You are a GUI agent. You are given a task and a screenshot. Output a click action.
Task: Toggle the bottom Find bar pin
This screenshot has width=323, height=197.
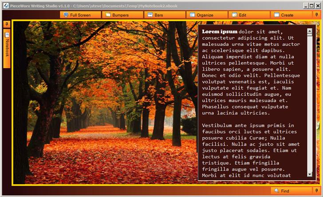(x=316, y=191)
